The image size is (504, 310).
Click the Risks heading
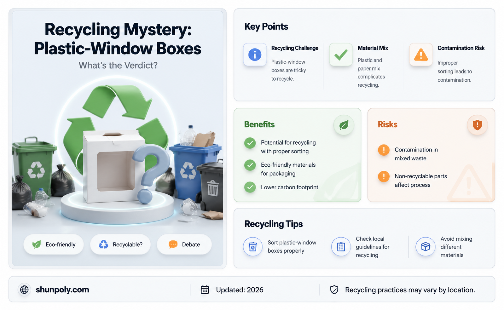(x=387, y=124)
